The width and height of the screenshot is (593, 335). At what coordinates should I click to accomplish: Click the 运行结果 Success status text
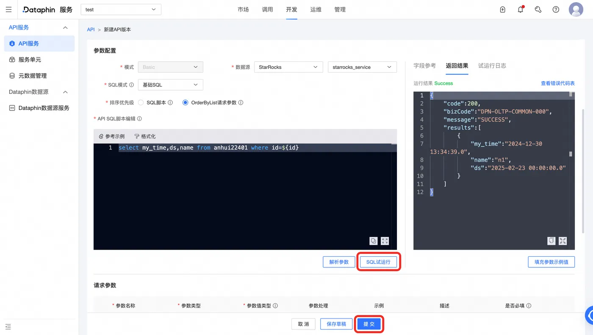(433, 83)
